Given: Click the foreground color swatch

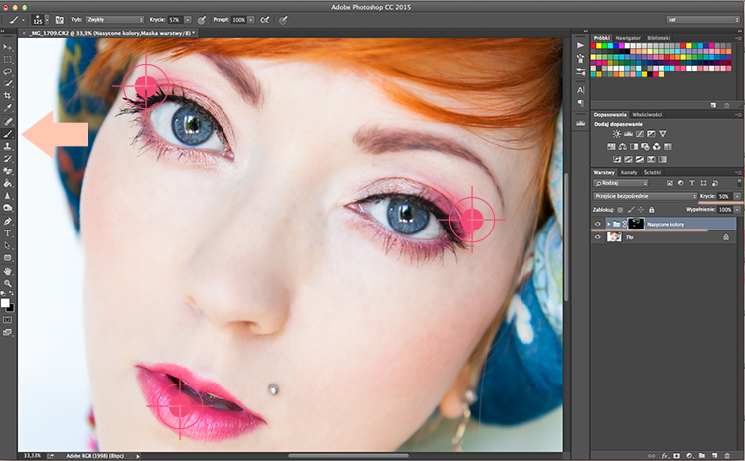Looking at the screenshot, I should (x=5, y=303).
